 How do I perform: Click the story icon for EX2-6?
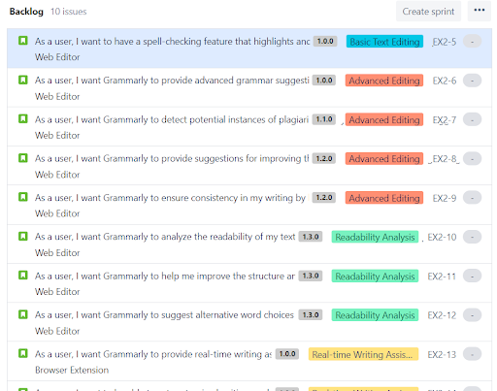pos(23,80)
